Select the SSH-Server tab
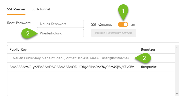The width and height of the screenshot is (186, 100). pos(16,9)
